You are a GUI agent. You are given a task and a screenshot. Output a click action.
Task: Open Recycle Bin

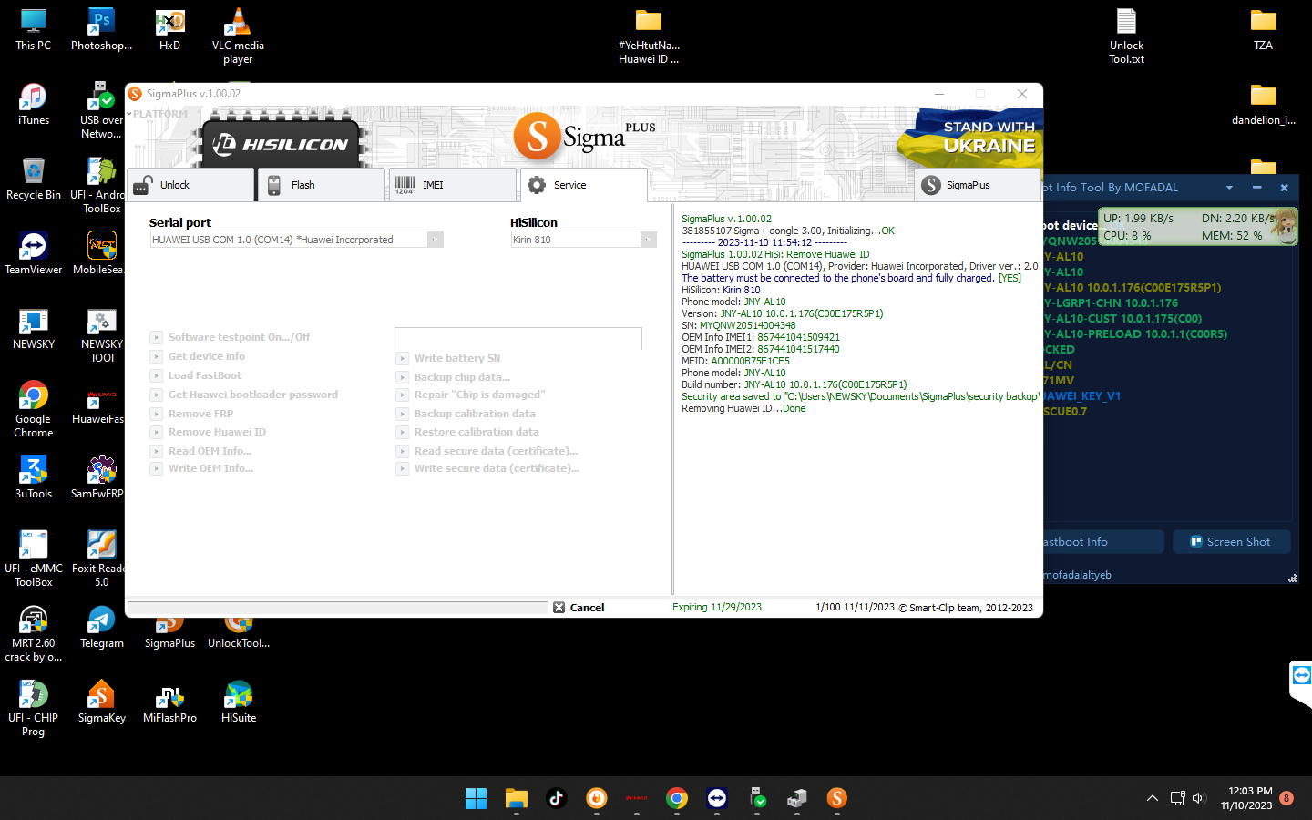pos(34,179)
